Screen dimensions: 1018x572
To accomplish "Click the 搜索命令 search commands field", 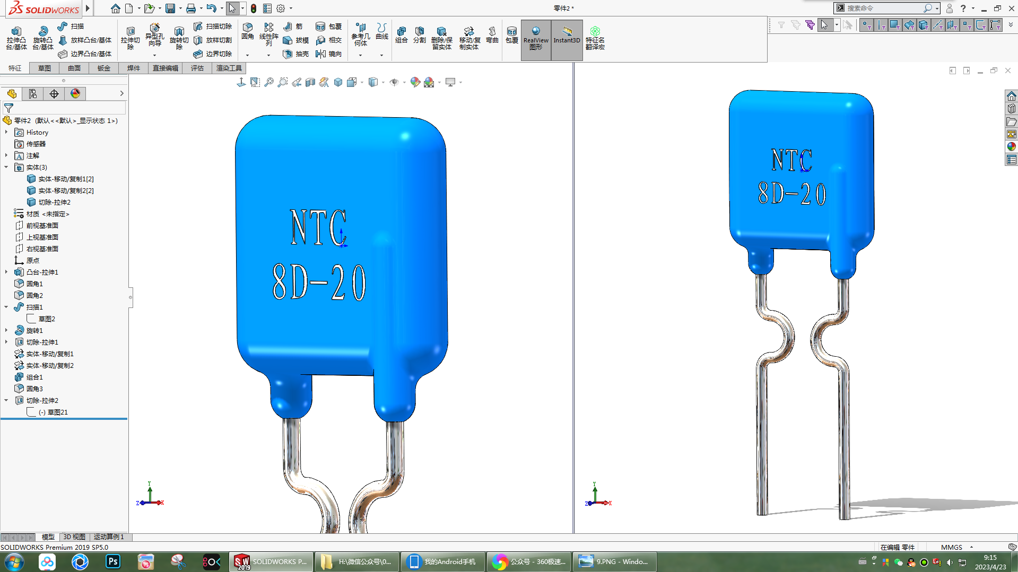I will pos(883,8).
